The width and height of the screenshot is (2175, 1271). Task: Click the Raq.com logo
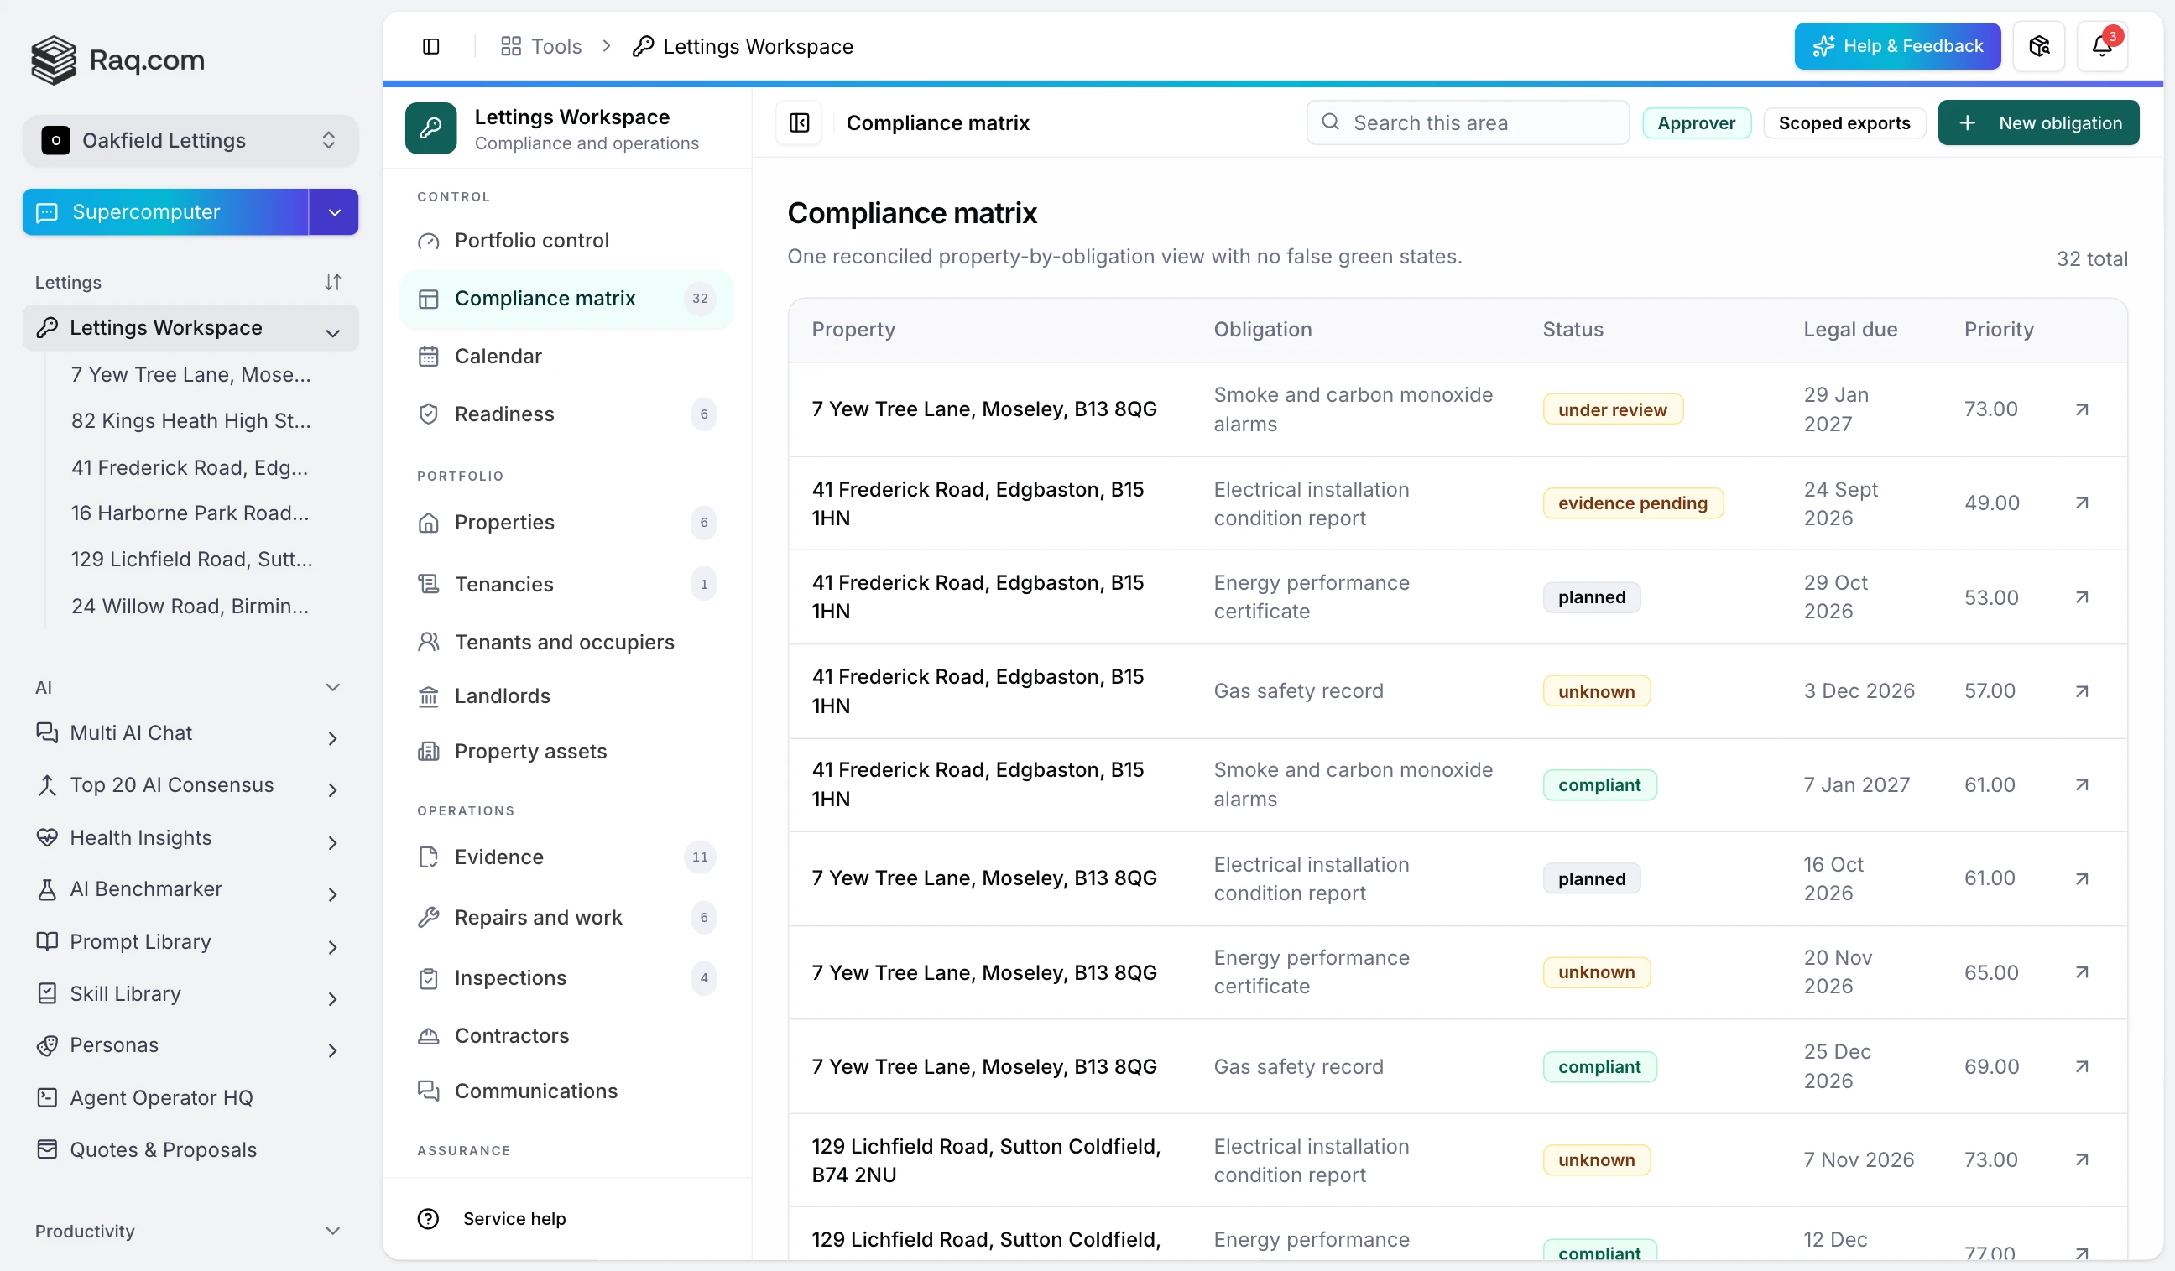pyautogui.click(x=118, y=60)
